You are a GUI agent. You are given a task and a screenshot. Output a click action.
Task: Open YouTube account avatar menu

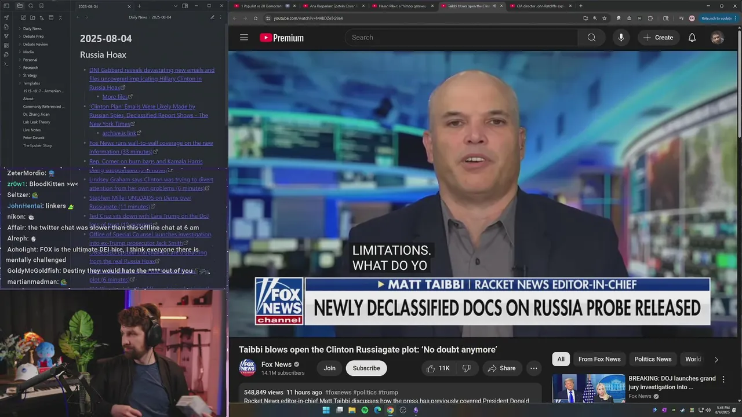(x=717, y=38)
